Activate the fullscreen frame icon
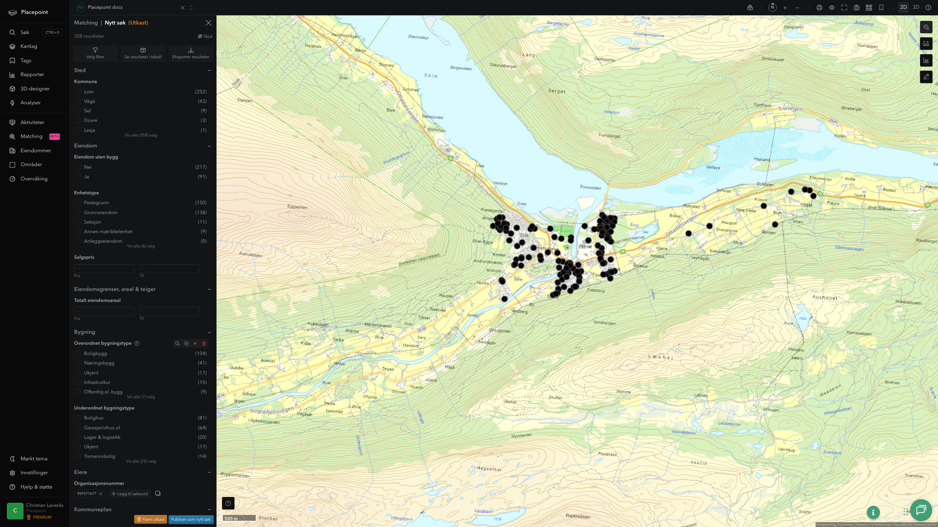 (844, 7)
